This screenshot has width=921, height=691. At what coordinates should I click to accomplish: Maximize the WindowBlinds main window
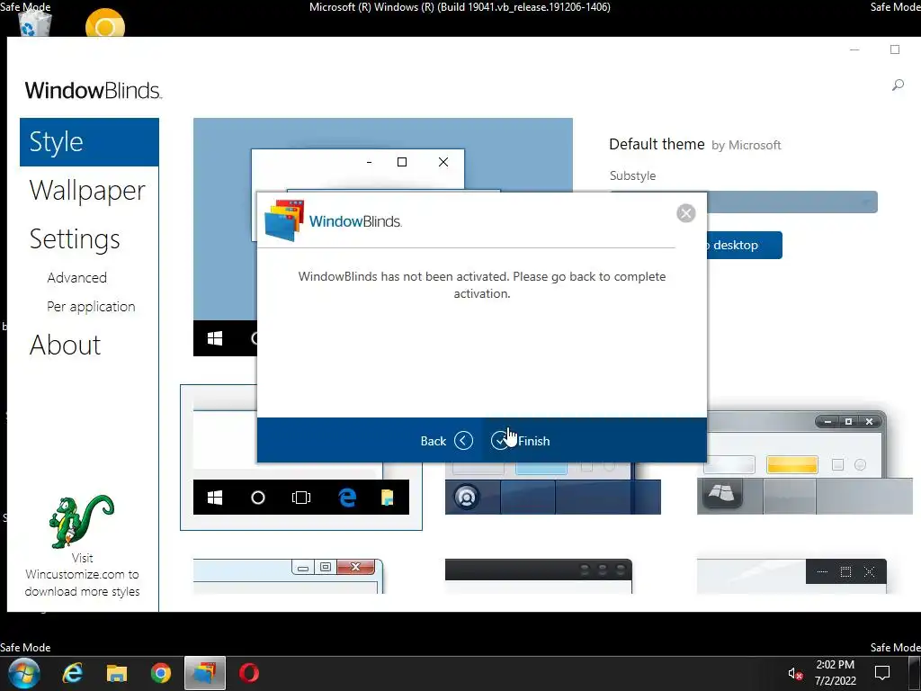point(895,50)
